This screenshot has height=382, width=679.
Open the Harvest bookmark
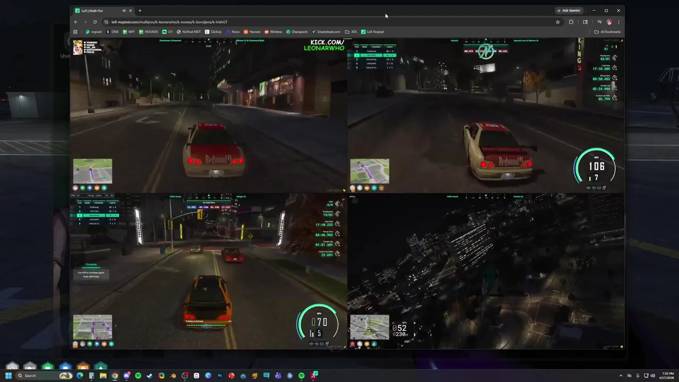point(253,32)
